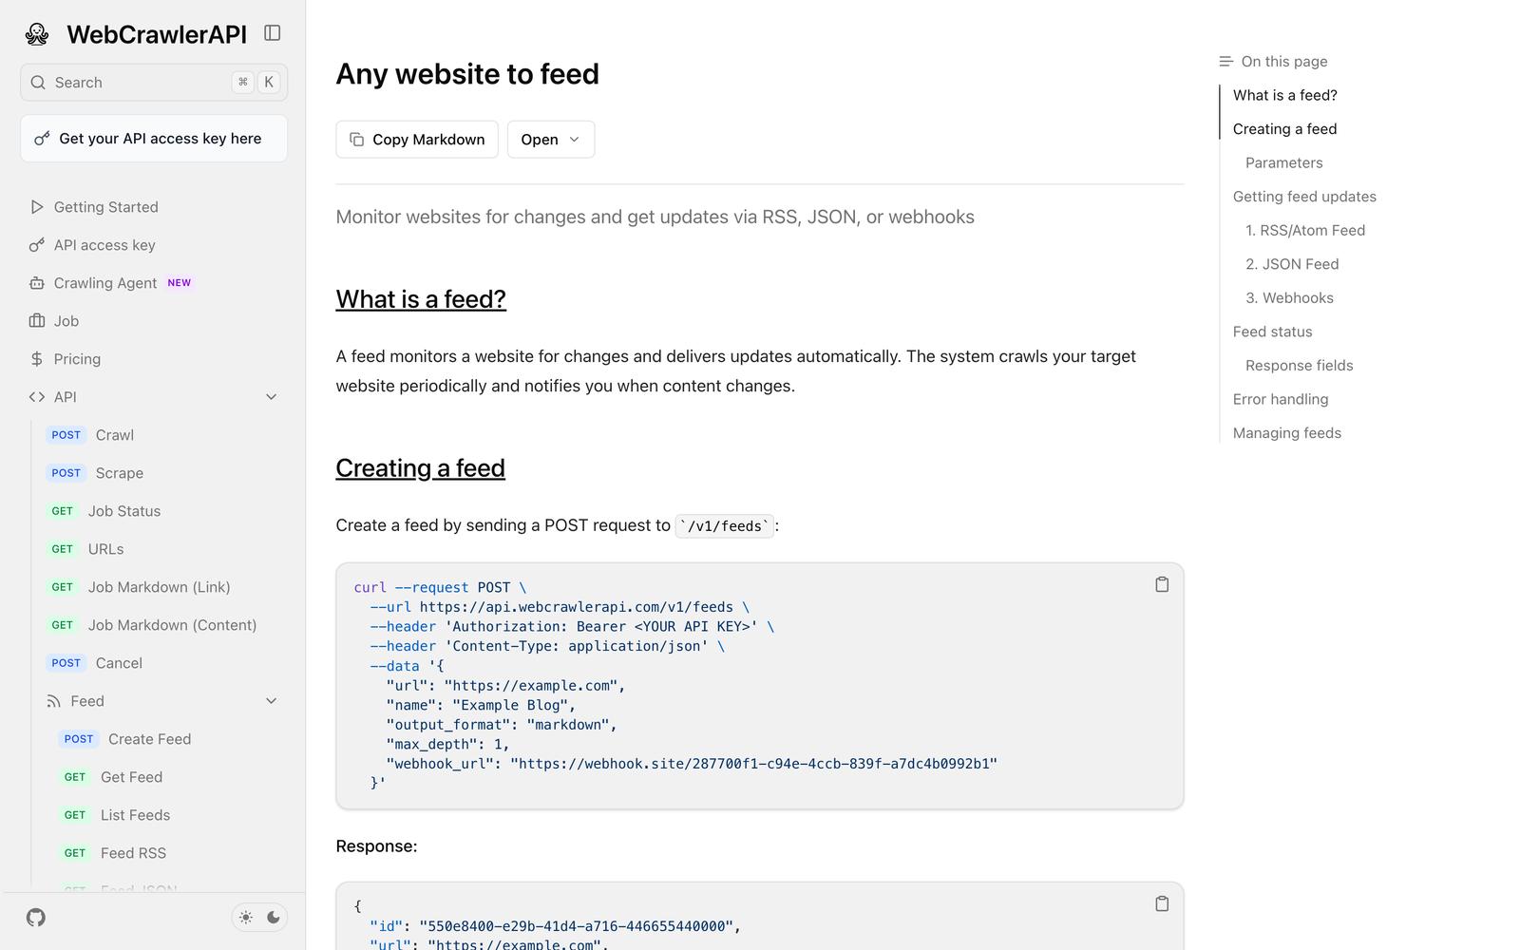Image resolution: width=1520 pixels, height=950 pixels.
Task: Collapse sidebar with the panel icon
Action: (273, 33)
